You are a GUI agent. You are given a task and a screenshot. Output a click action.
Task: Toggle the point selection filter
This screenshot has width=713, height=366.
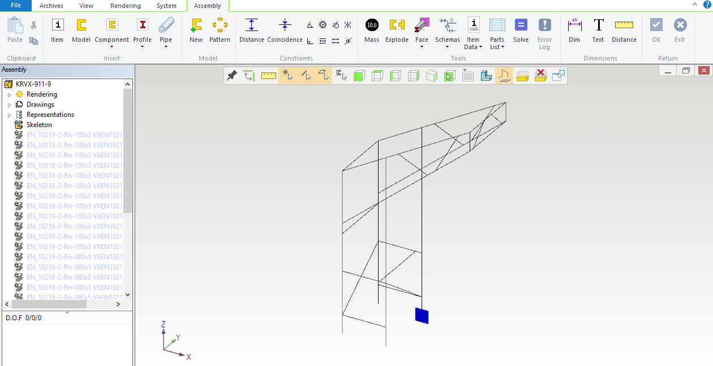pos(287,76)
